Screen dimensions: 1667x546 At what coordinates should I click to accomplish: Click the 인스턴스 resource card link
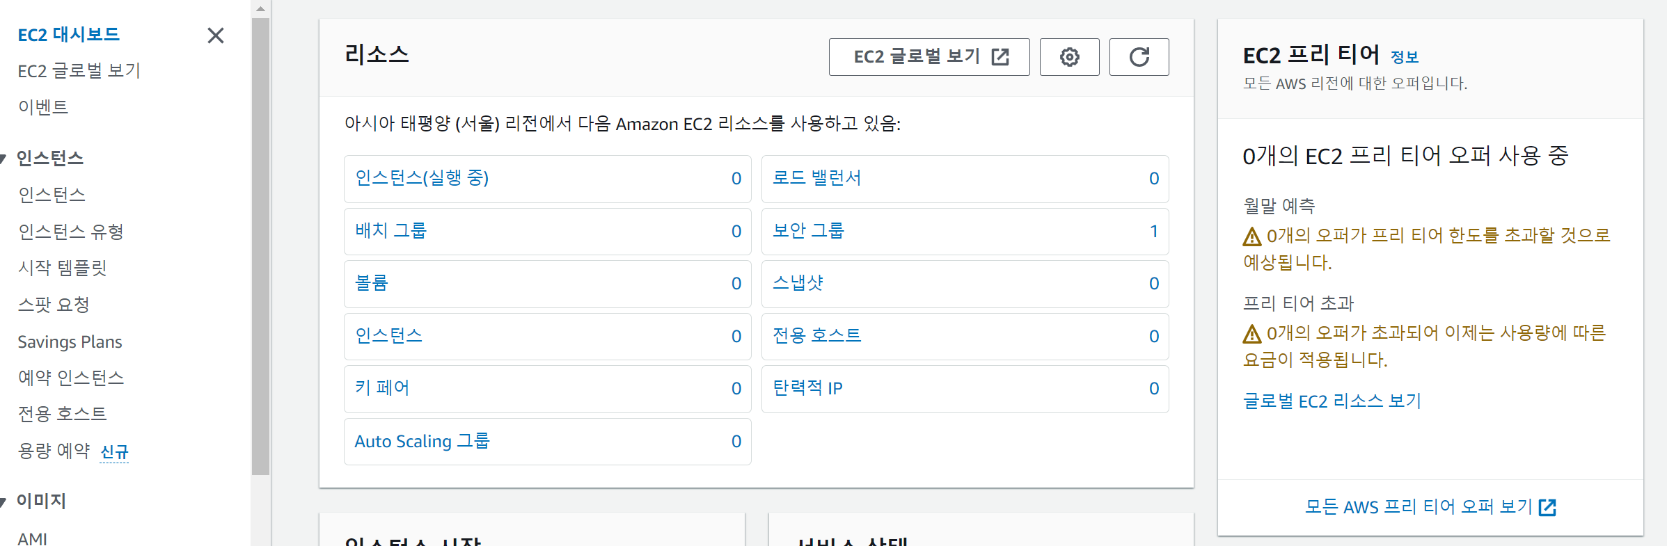point(389,336)
